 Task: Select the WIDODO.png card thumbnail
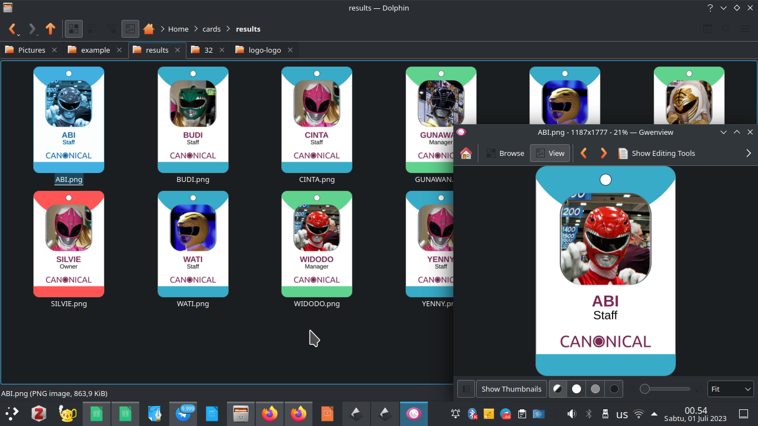point(317,244)
